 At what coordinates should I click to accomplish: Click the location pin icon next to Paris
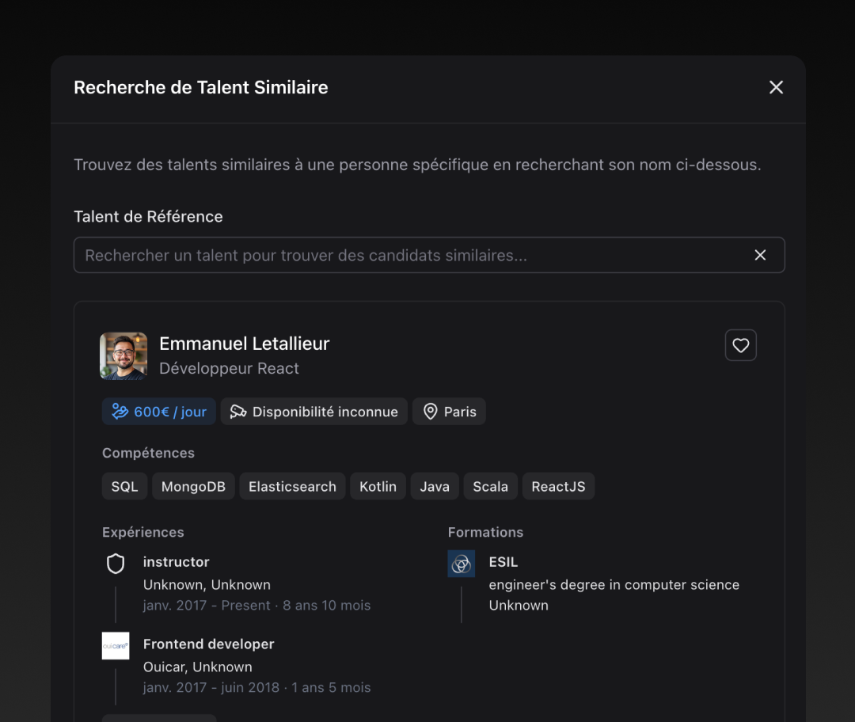tap(430, 411)
